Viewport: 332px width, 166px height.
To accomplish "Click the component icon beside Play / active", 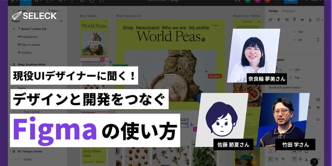I will click(x=20, y=112).
